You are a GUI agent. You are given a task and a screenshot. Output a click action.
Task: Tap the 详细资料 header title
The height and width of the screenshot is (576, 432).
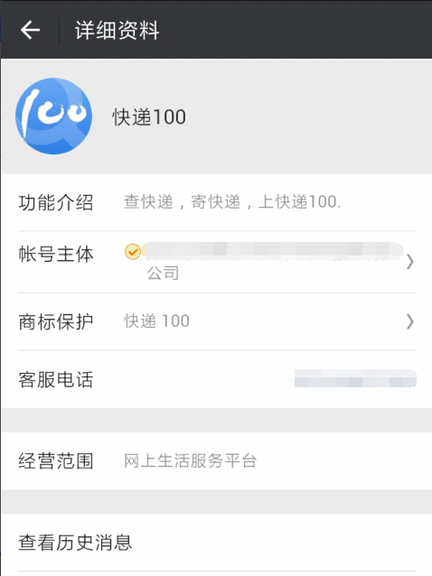pos(117,30)
